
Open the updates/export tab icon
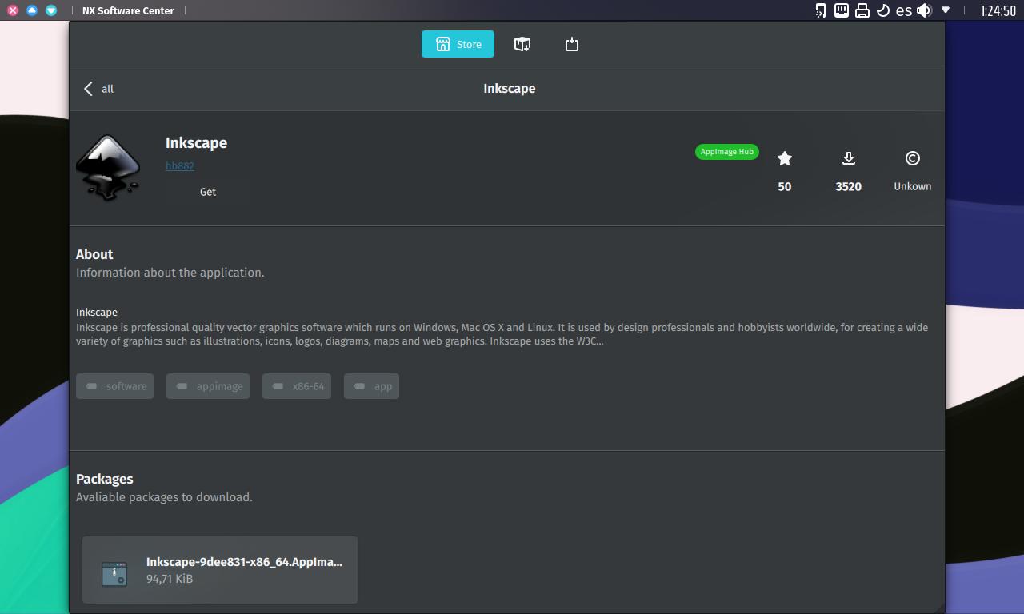tap(571, 44)
